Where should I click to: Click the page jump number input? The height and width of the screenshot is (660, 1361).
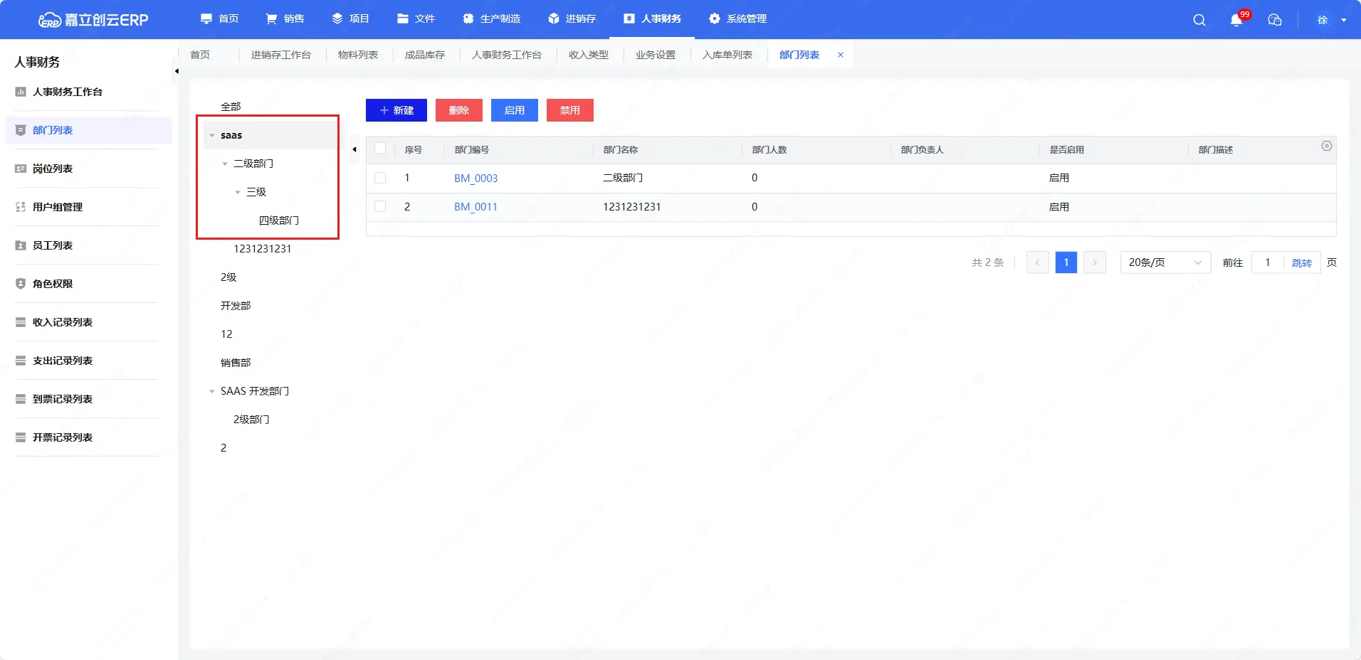click(1267, 262)
